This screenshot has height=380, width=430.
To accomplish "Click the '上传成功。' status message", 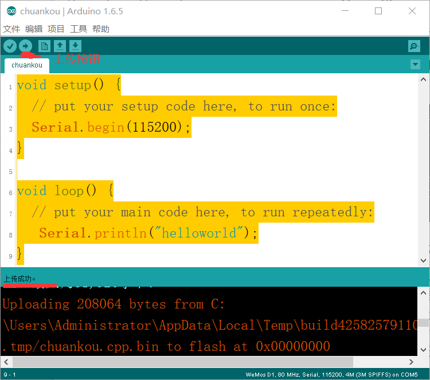I will [19, 279].
